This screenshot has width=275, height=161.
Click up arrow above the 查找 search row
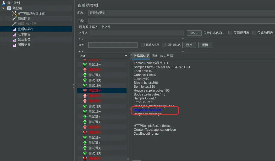click(79, 39)
